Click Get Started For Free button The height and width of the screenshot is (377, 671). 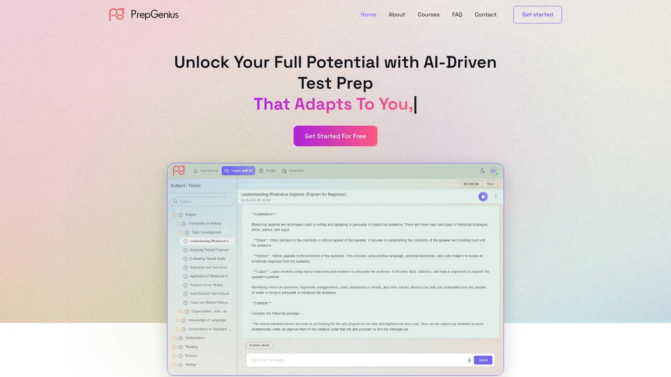(335, 136)
